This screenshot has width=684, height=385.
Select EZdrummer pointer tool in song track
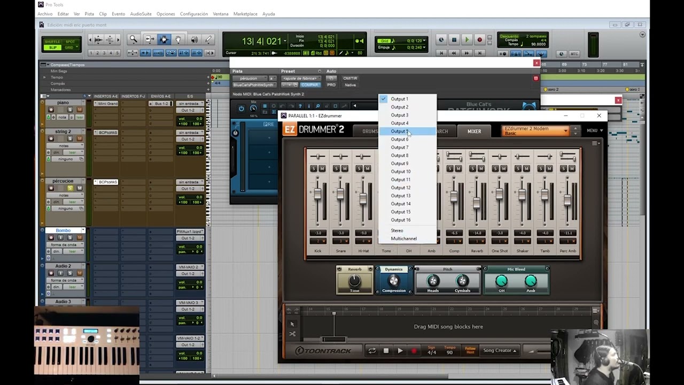click(x=292, y=324)
